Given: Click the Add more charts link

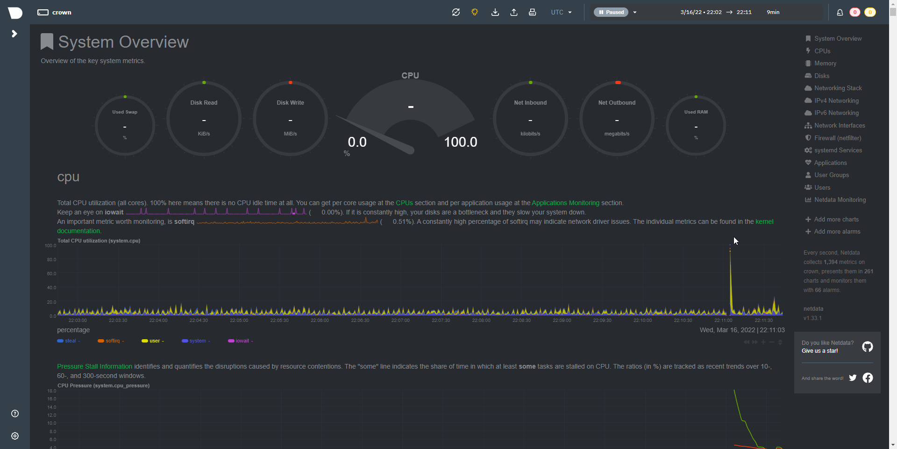Looking at the screenshot, I should [x=832, y=220].
